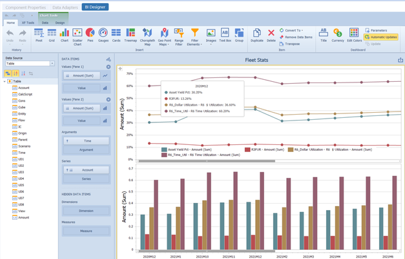Screen dimensions: 405x259
Task: Insert a Chart item
Action: [x=65, y=35]
